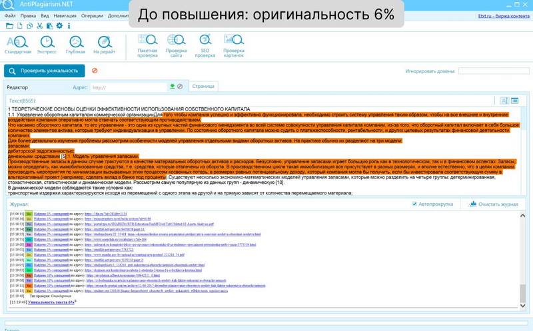Click the paste clipboard icon
Image resolution: width=533 pixels, height=331 pixels.
point(49,26)
